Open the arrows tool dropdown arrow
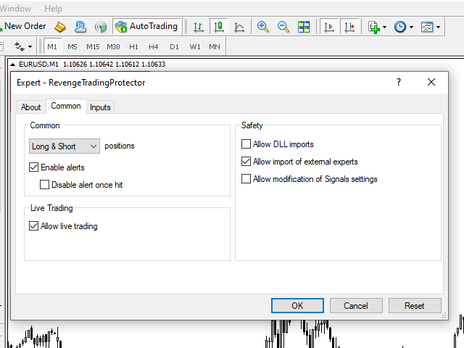 pyautogui.click(x=30, y=46)
